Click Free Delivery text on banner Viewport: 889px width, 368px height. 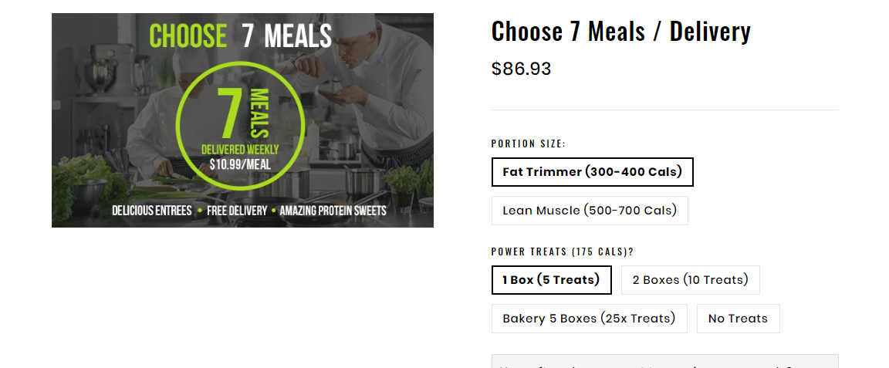tap(237, 211)
